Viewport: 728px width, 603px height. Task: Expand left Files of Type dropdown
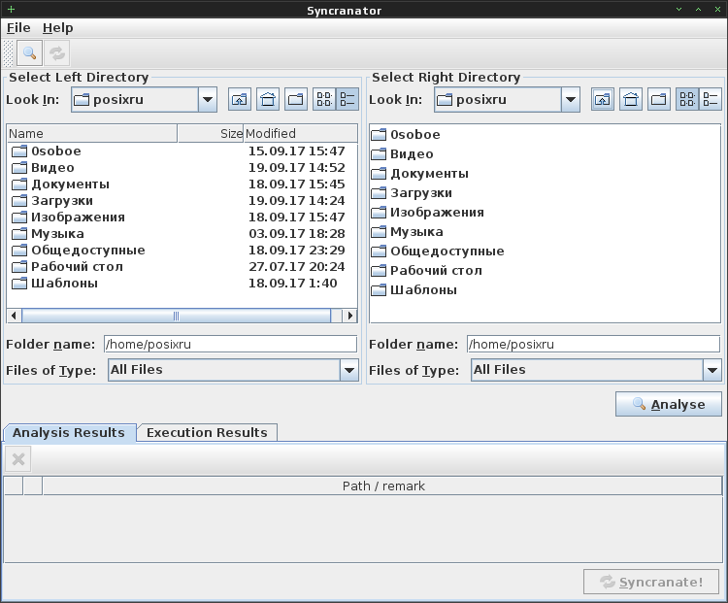click(349, 370)
